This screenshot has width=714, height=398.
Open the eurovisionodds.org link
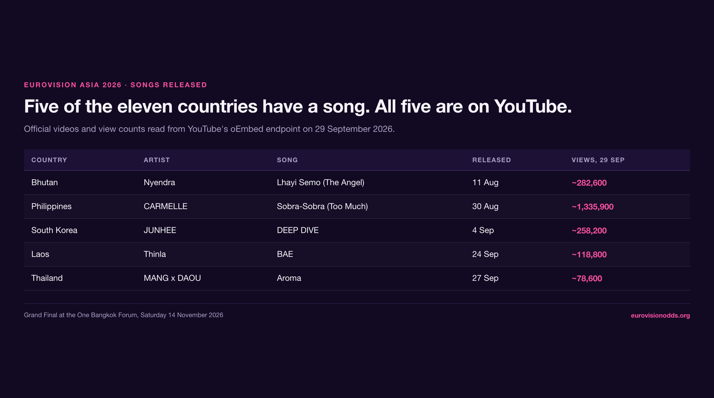point(660,316)
